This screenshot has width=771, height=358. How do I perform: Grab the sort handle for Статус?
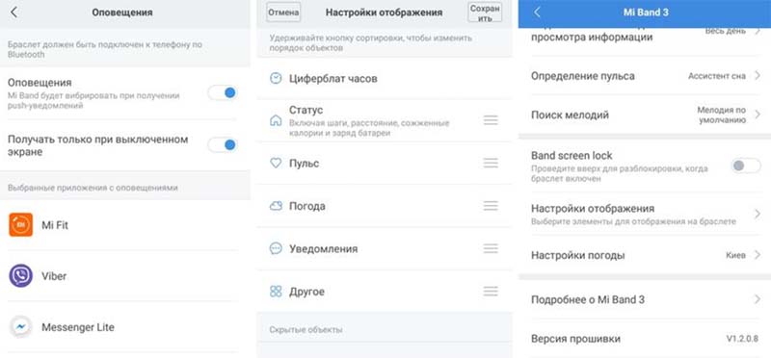491,120
